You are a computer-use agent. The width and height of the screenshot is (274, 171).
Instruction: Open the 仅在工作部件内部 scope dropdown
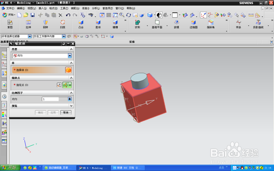pos(64,36)
